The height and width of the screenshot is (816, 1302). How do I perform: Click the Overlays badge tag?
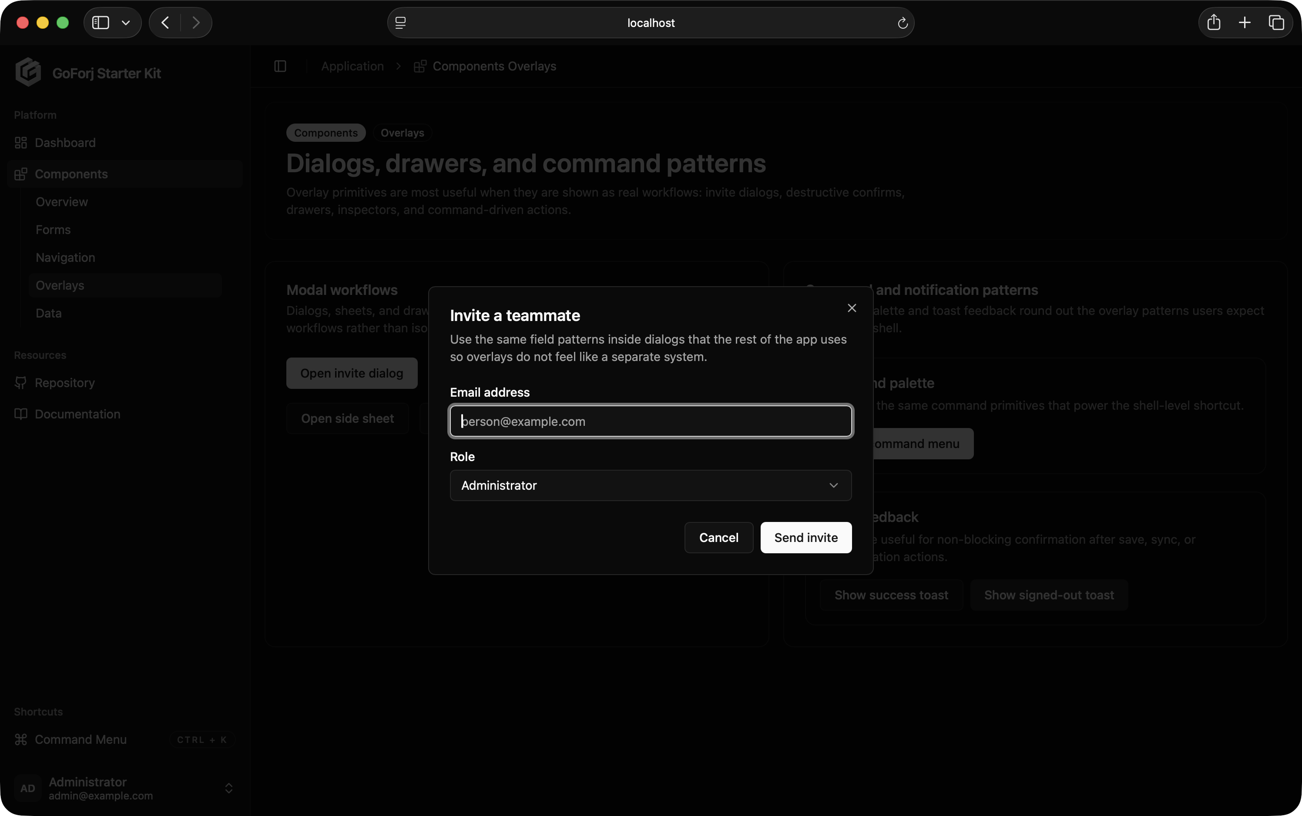coord(402,133)
